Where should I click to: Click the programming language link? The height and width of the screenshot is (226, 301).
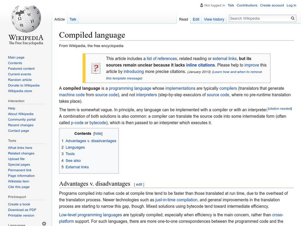point(130,89)
